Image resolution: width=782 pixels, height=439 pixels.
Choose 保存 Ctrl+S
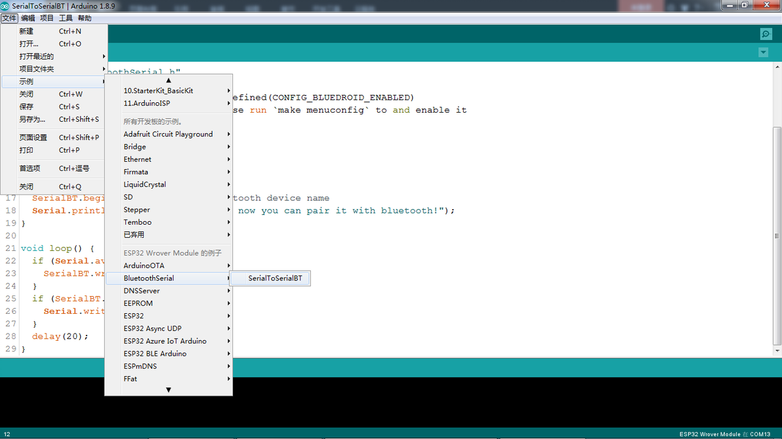(x=54, y=107)
